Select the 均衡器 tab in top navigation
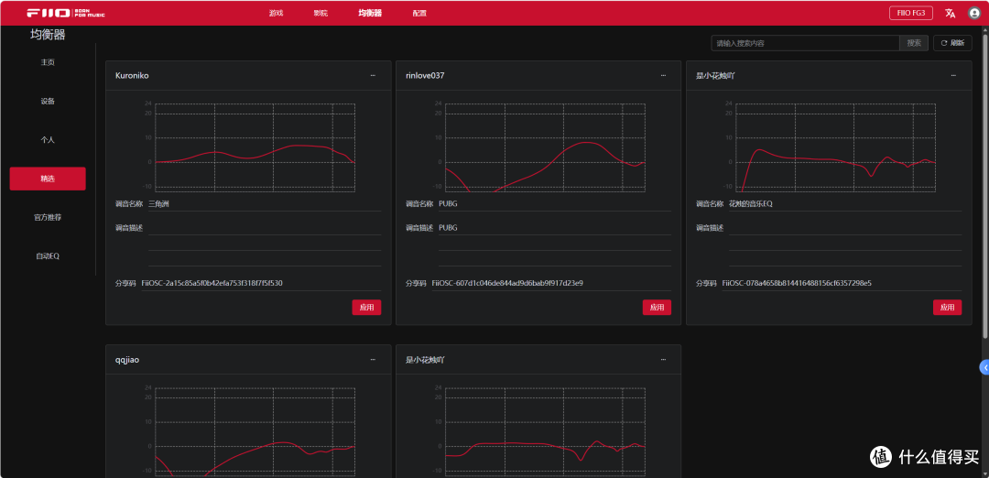Viewport: 989px width, 478px height. pos(370,13)
